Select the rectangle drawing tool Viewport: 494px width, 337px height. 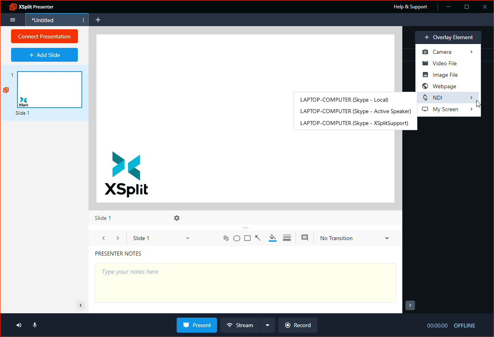(x=247, y=238)
